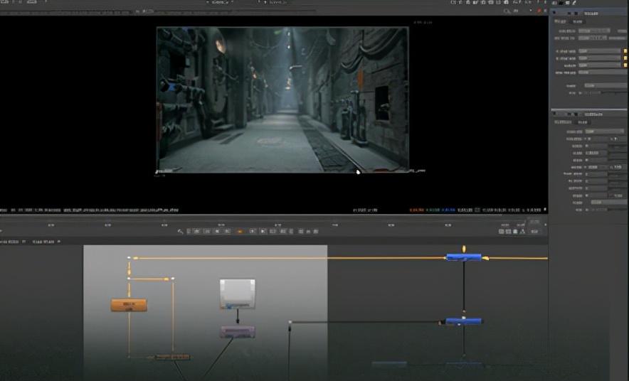Click the orange play button in transport bar

pyautogui.click(x=240, y=231)
